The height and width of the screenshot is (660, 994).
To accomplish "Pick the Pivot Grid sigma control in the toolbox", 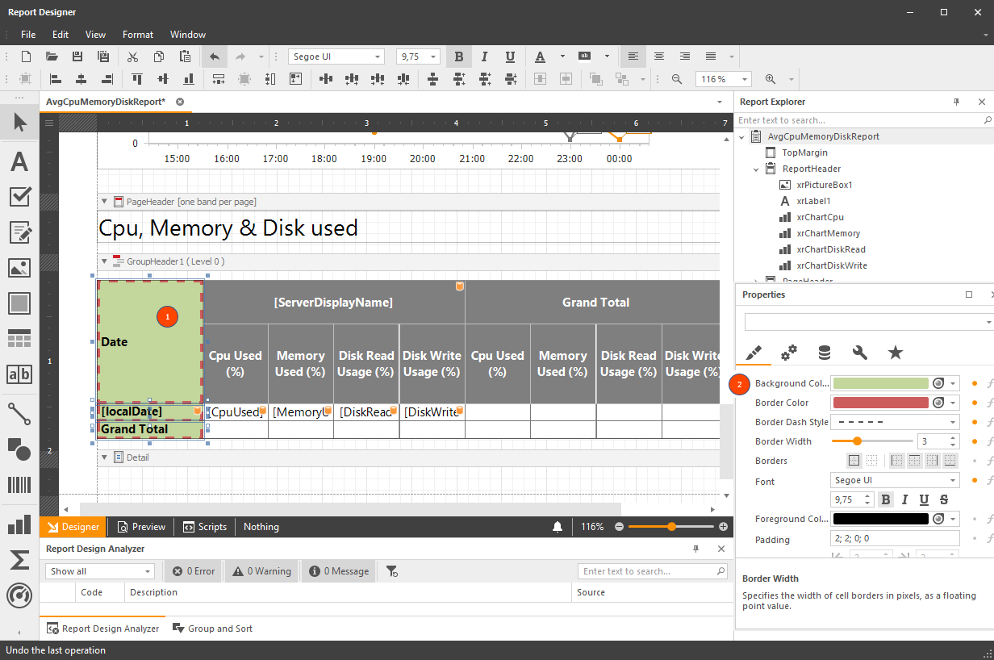I will [19, 560].
